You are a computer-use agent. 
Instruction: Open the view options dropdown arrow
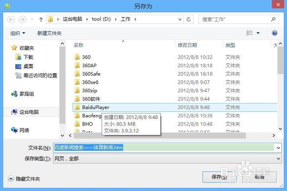click(258, 33)
